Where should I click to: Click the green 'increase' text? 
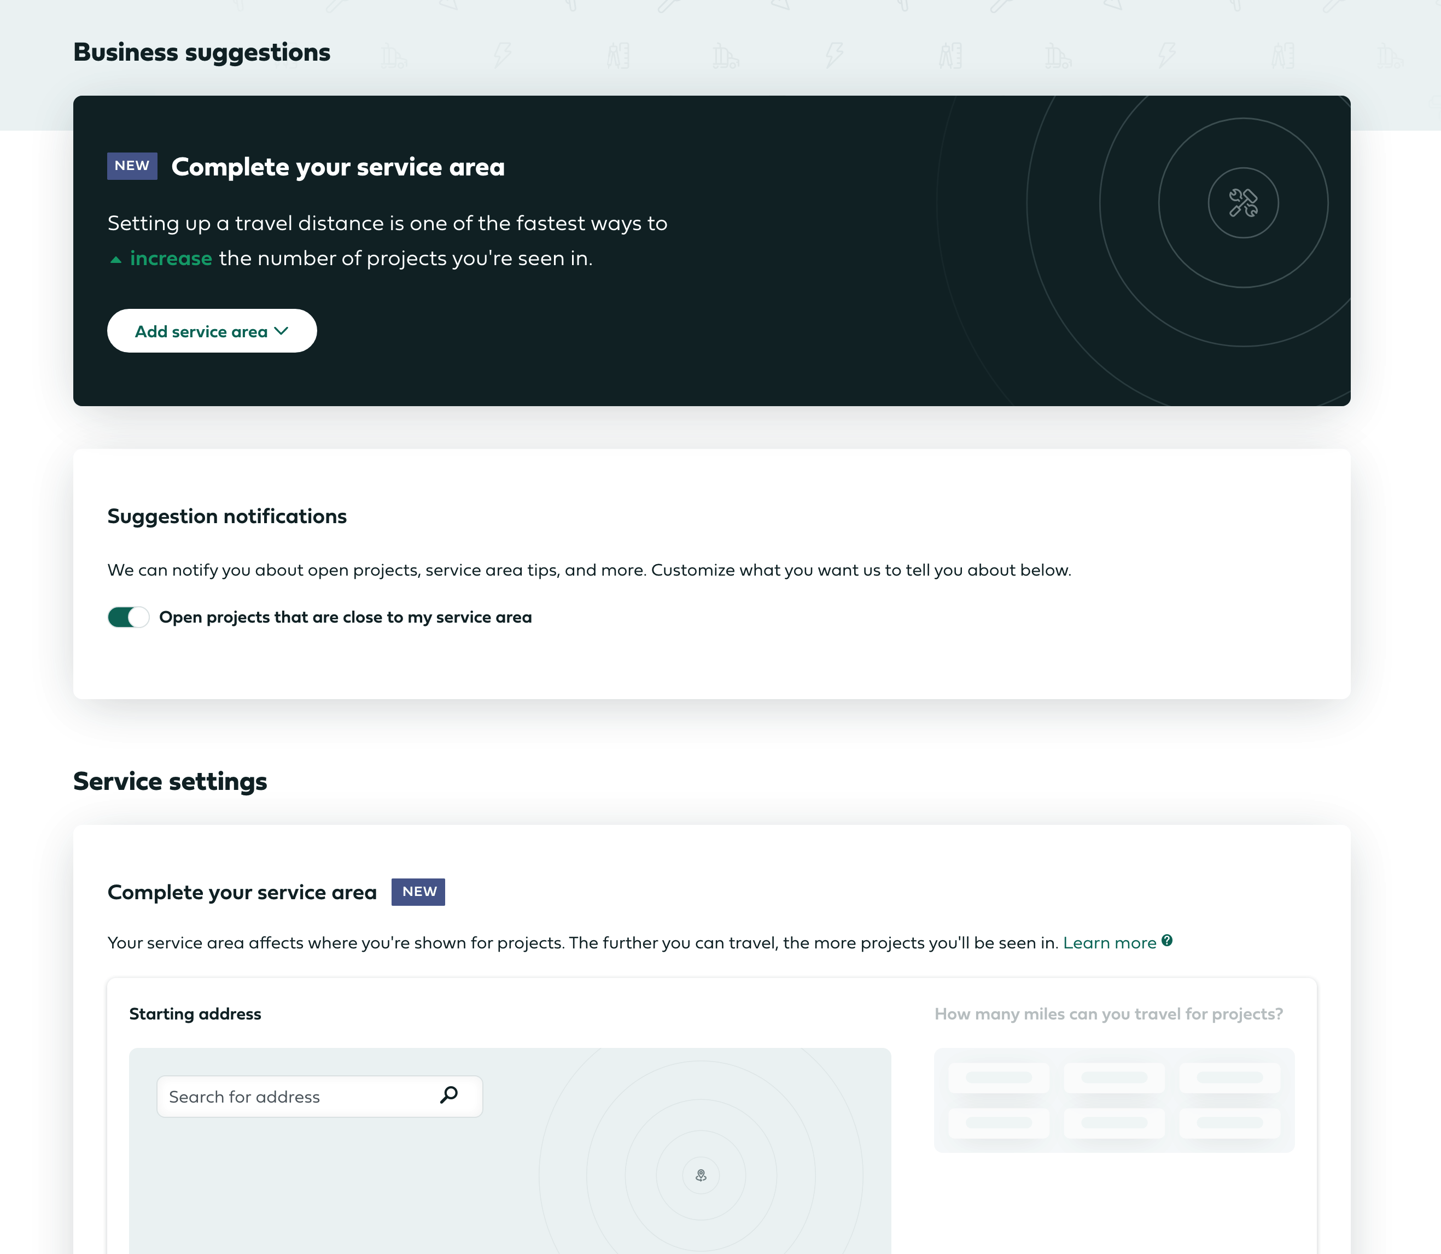tap(171, 258)
